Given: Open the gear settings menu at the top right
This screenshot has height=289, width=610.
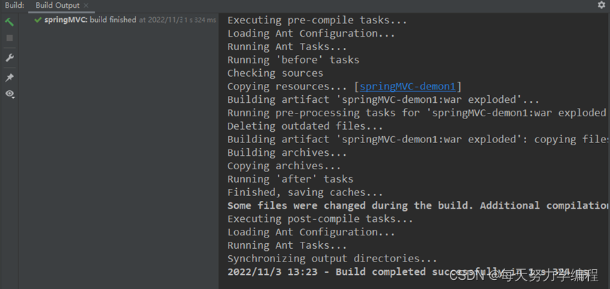Looking at the screenshot, I should pos(602,5).
